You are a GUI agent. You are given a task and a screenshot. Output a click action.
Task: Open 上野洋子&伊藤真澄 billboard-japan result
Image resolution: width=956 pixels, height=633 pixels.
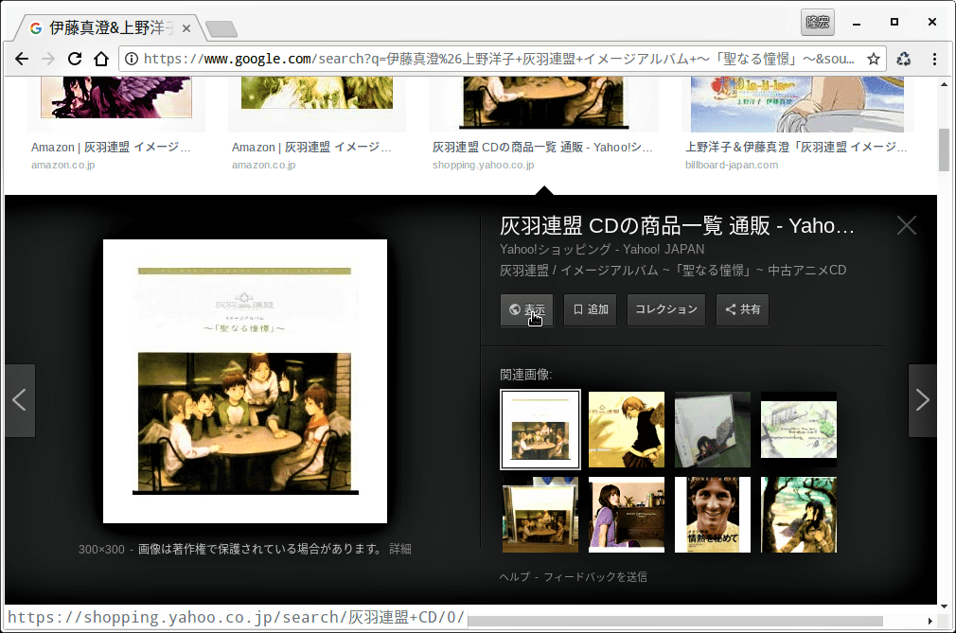pos(796,147)
